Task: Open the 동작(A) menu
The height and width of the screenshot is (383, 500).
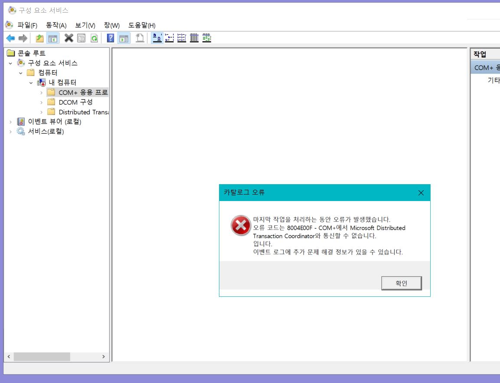Action: tap(56, 25)
